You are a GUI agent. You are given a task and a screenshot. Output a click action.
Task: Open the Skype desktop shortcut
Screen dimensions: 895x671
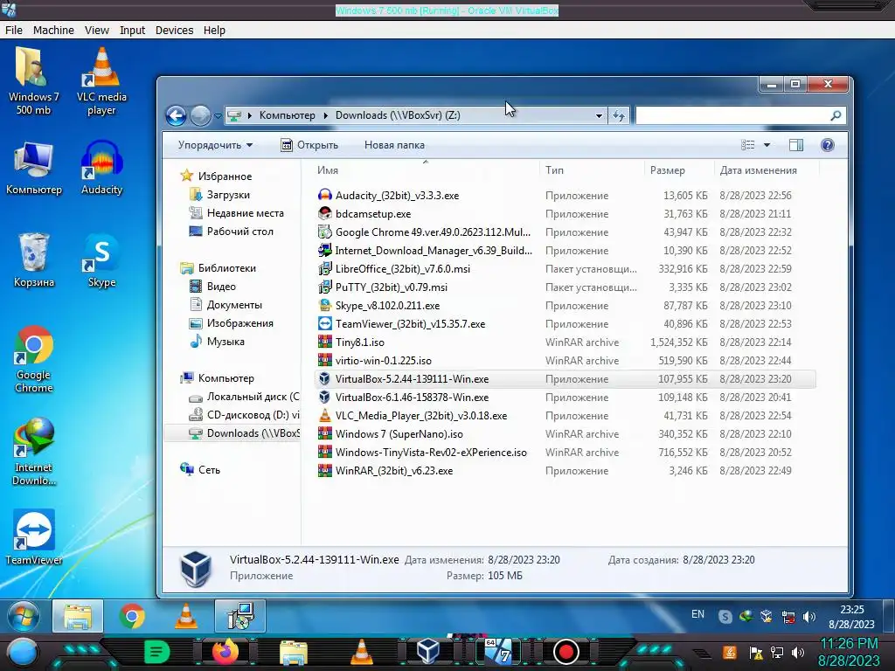click(x=101, y=260)
